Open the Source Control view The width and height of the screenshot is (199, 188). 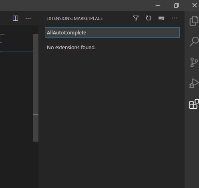(194, 62)
